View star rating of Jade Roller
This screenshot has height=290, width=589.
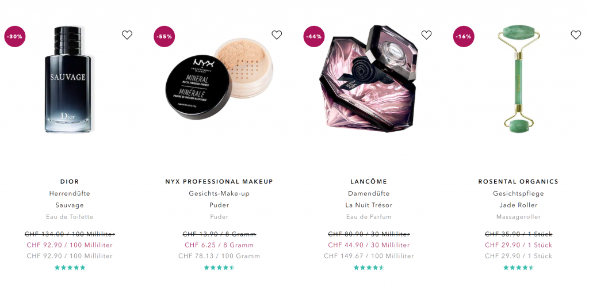pos(518,268)
